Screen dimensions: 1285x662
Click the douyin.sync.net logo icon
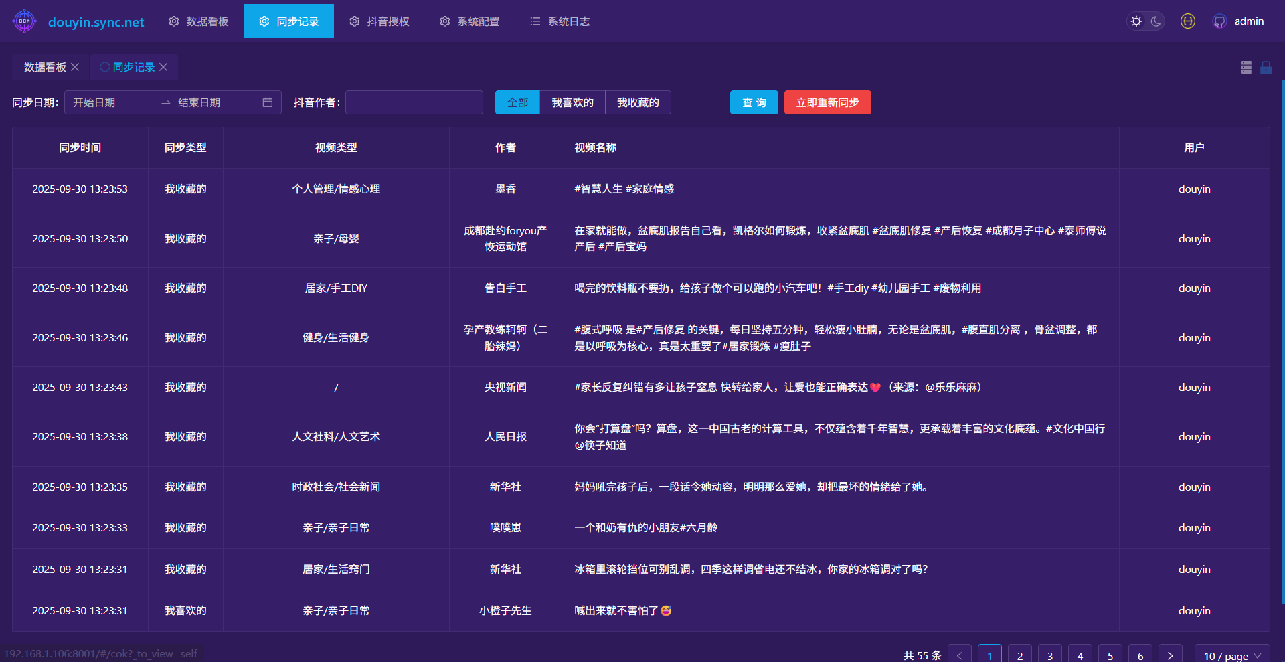coord(25,21)
